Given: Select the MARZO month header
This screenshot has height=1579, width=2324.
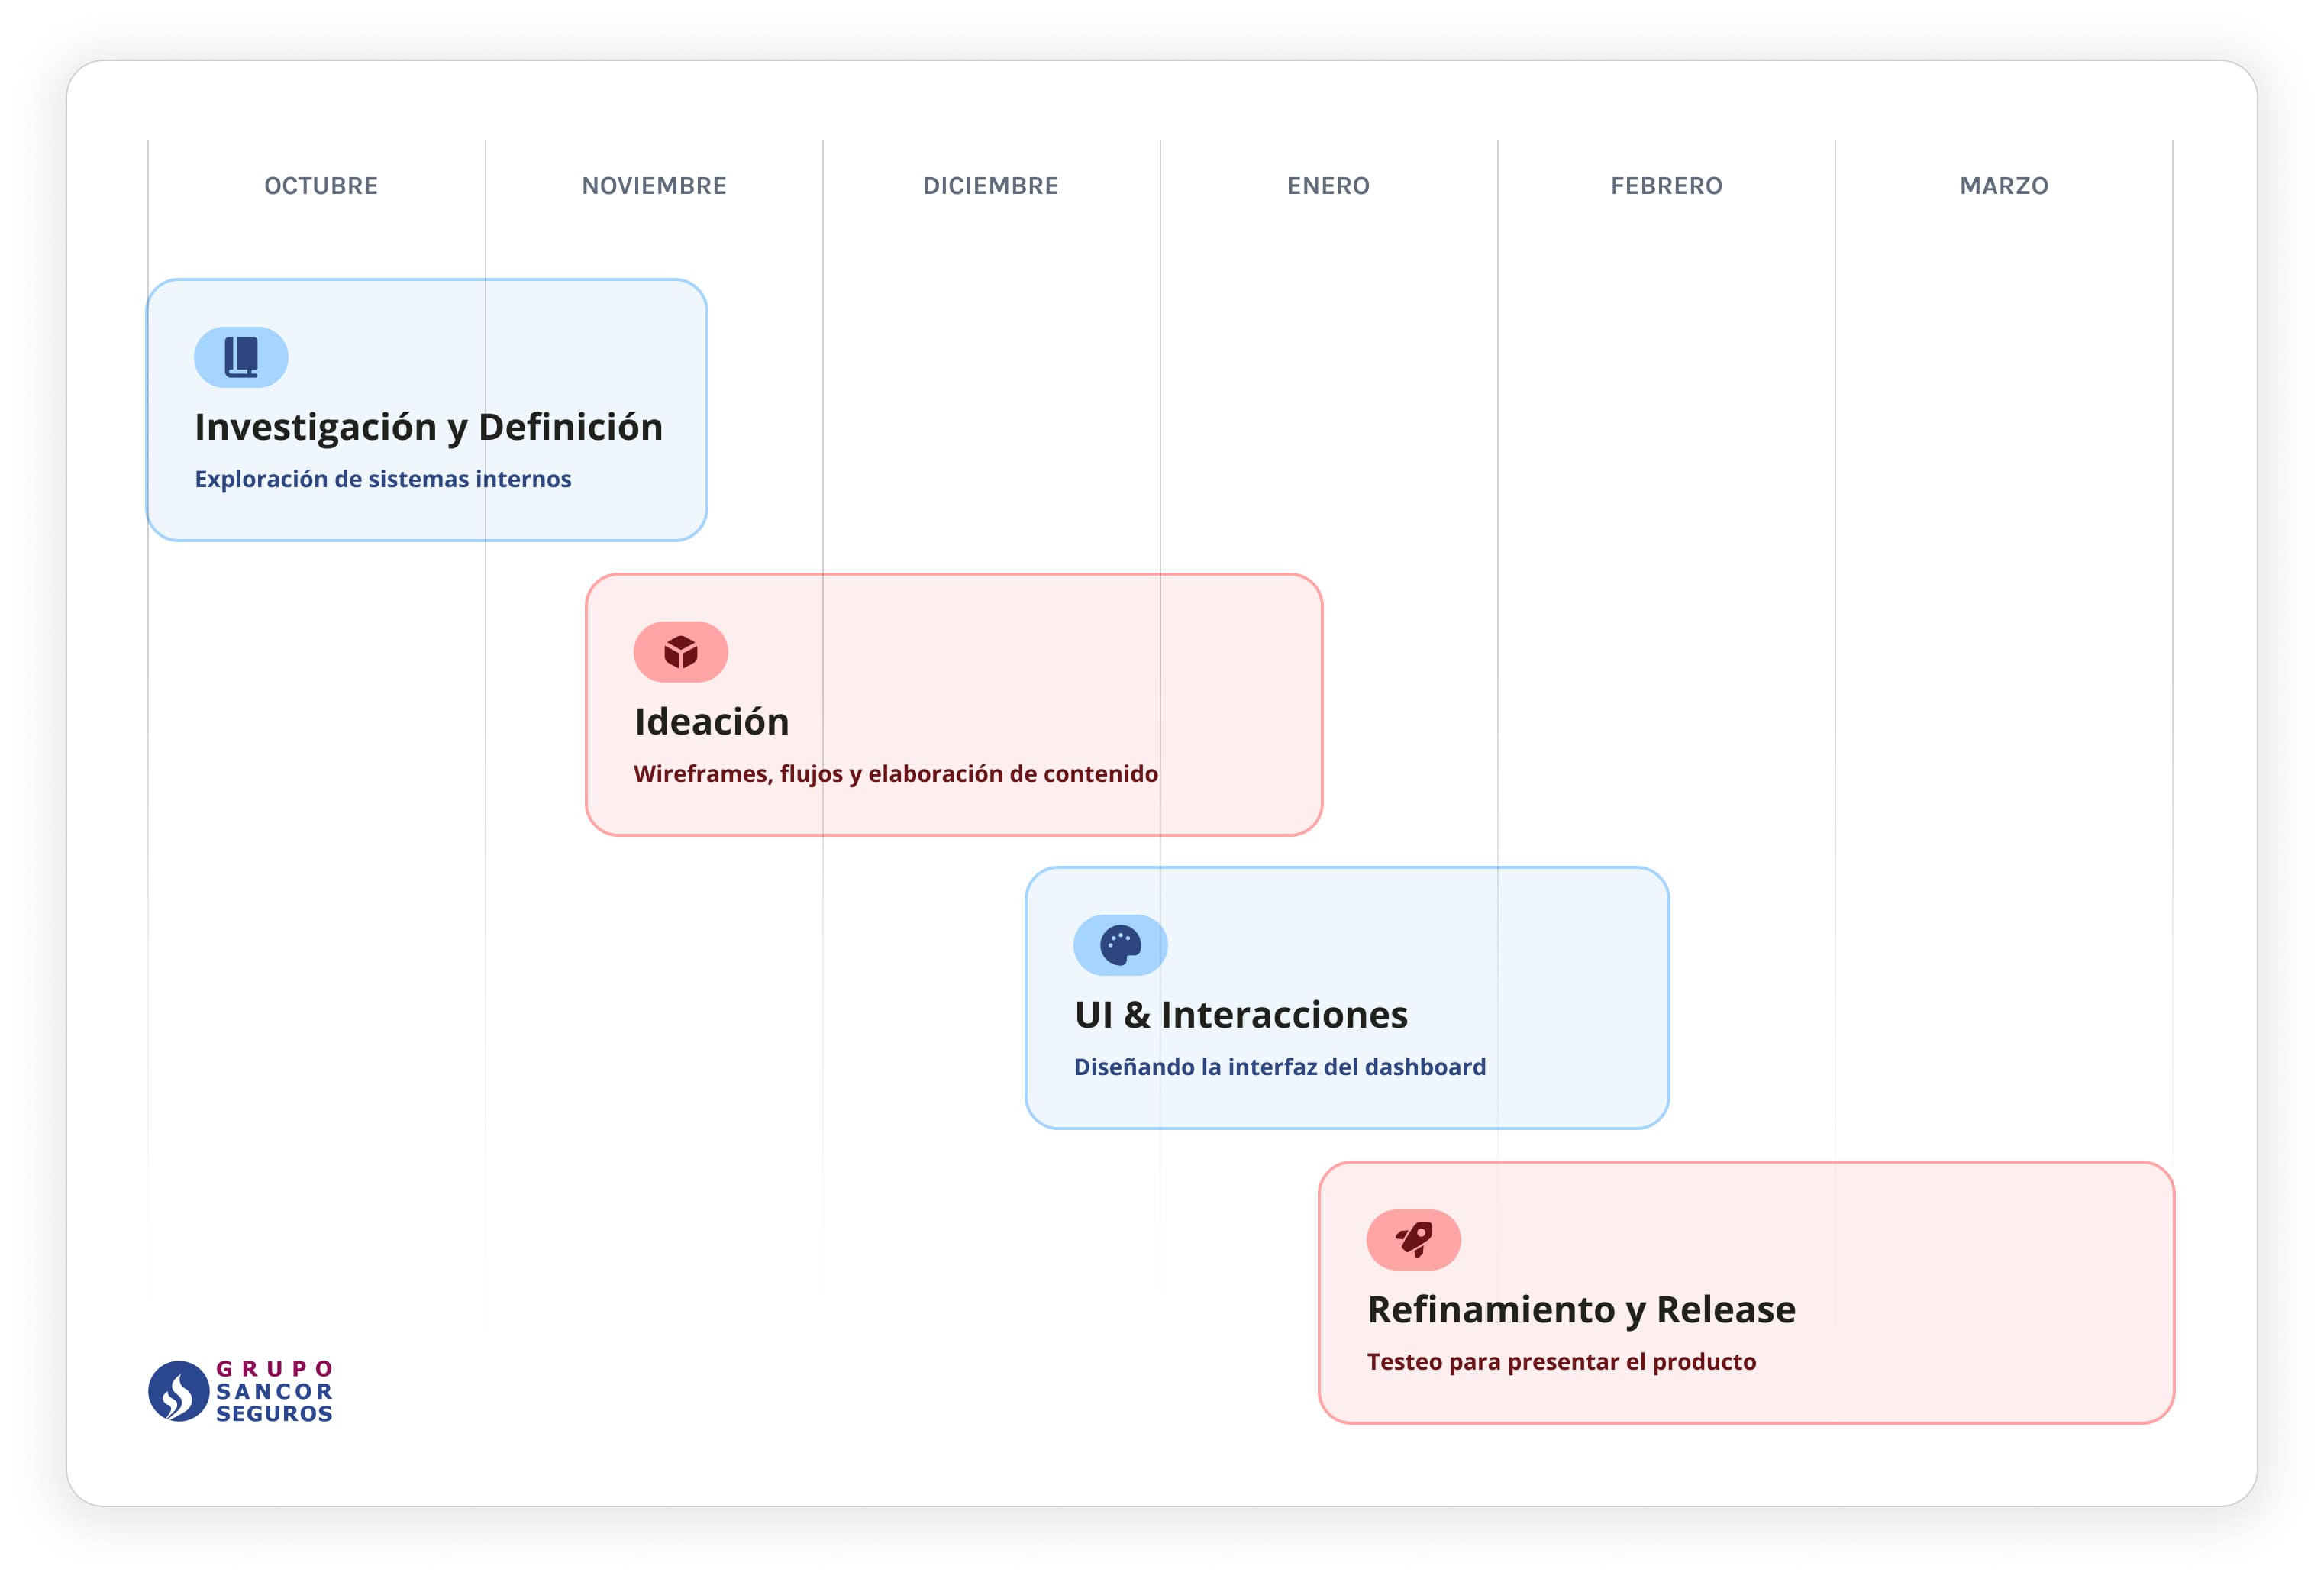Looking at the screenshot, I should pos(2003,186).
